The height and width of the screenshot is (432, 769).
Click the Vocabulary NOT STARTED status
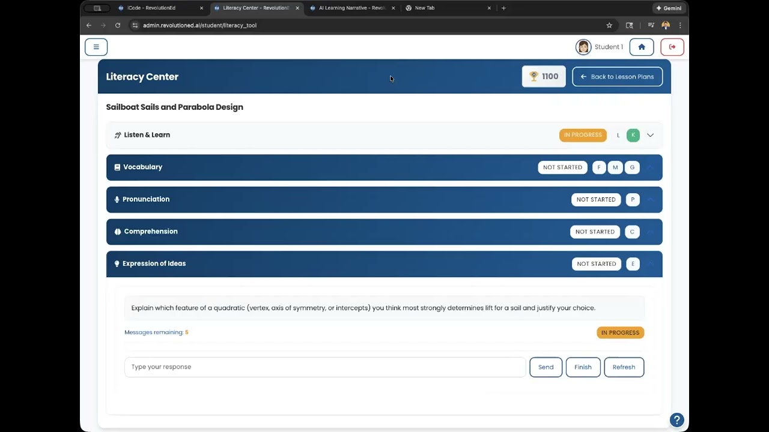(562, 167)
